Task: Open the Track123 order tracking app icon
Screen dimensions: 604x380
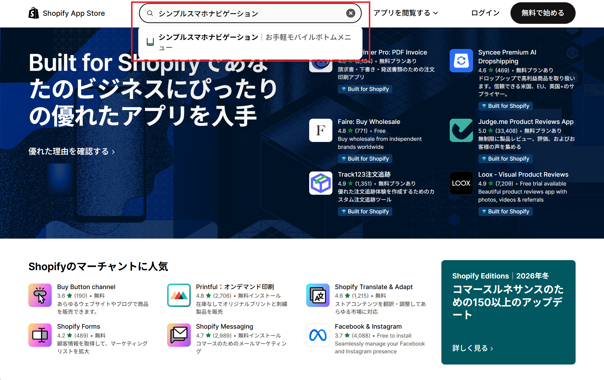Action: 320,183
